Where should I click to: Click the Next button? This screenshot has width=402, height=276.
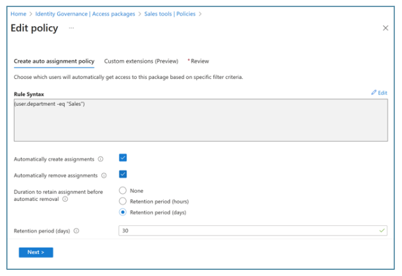[x=35, y=252]
